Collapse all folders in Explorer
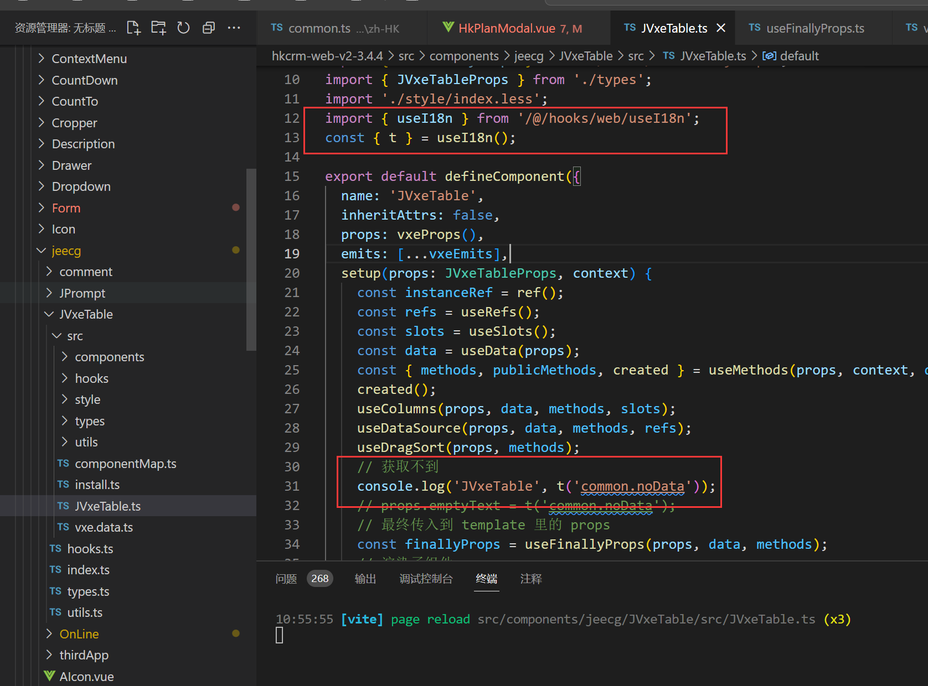The height and width of the screenshot is (686, 928). coord(208,28)
